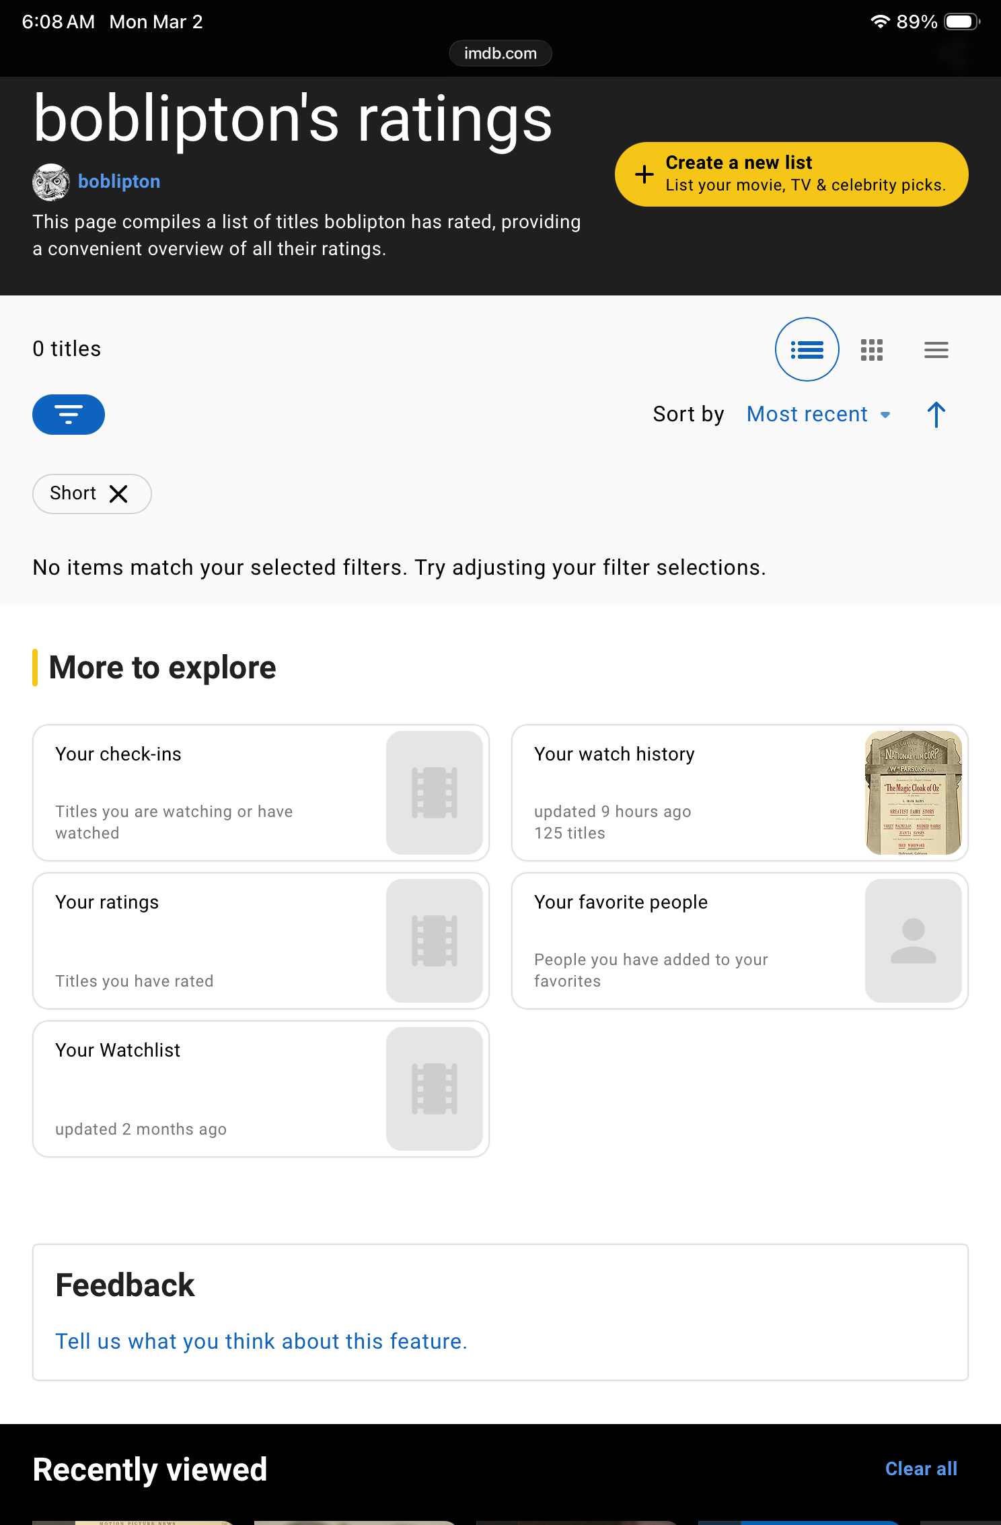Open Your ratings card
The image size is (1001, 1525).
(202, 941)
